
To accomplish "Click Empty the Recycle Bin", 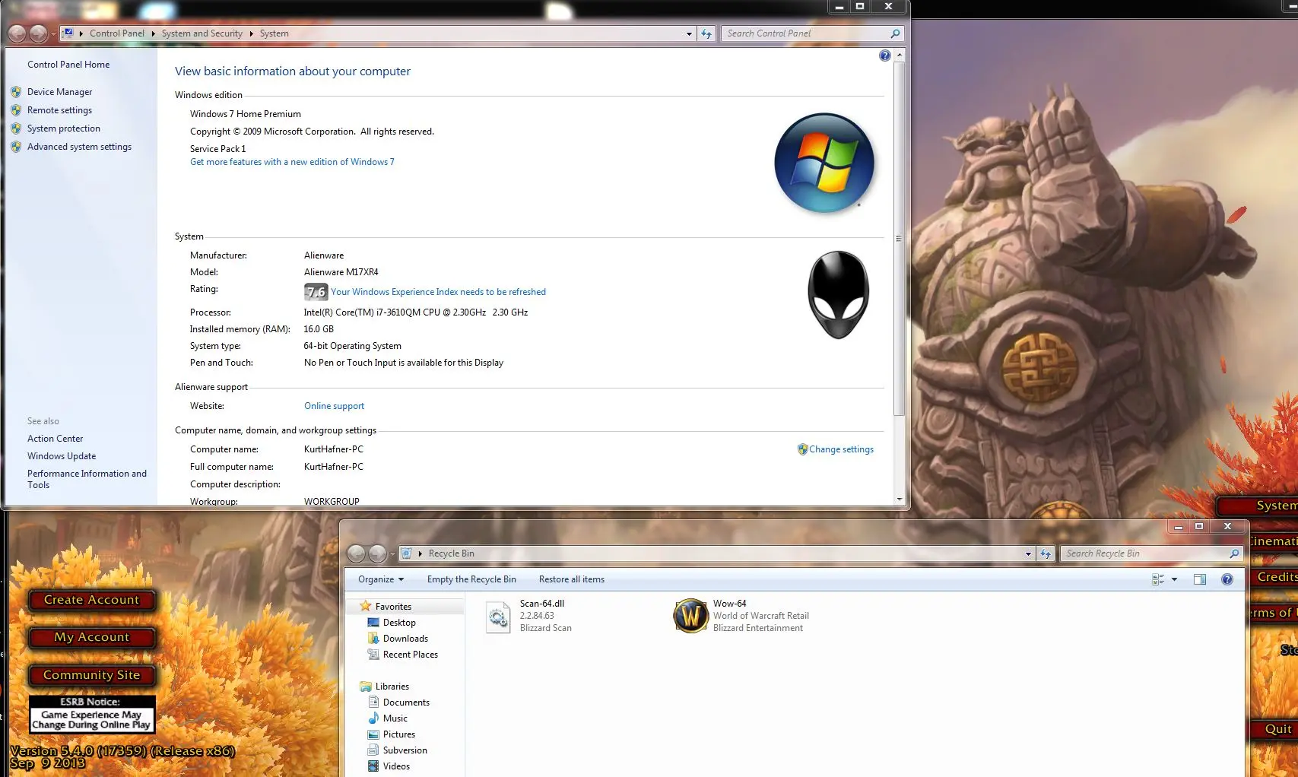I will [471, 579].
